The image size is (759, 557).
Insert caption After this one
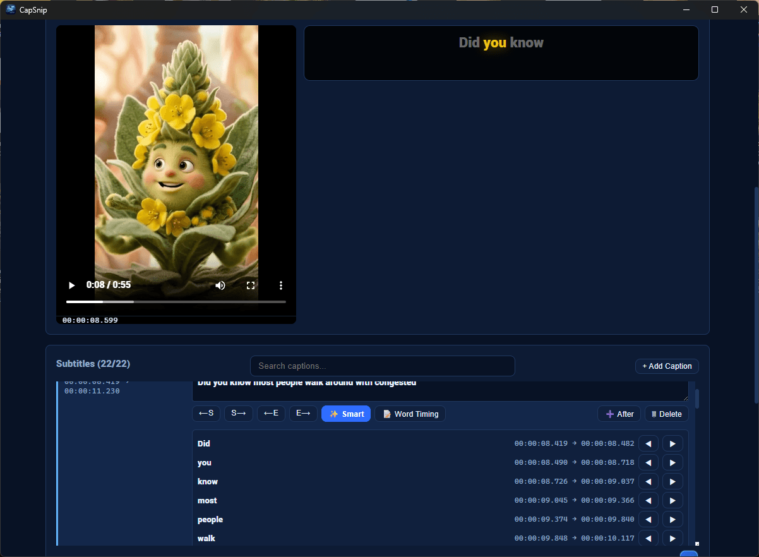[619, 414]
